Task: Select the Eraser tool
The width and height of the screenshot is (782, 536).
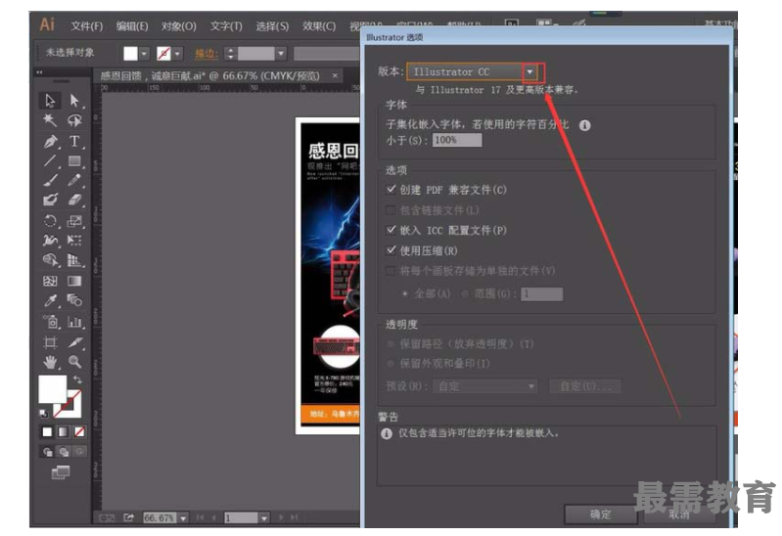Action: pyautogui.click(x=74, y=200)
